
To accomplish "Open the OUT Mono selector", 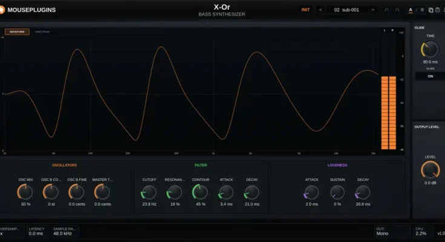I will (392, 231).
